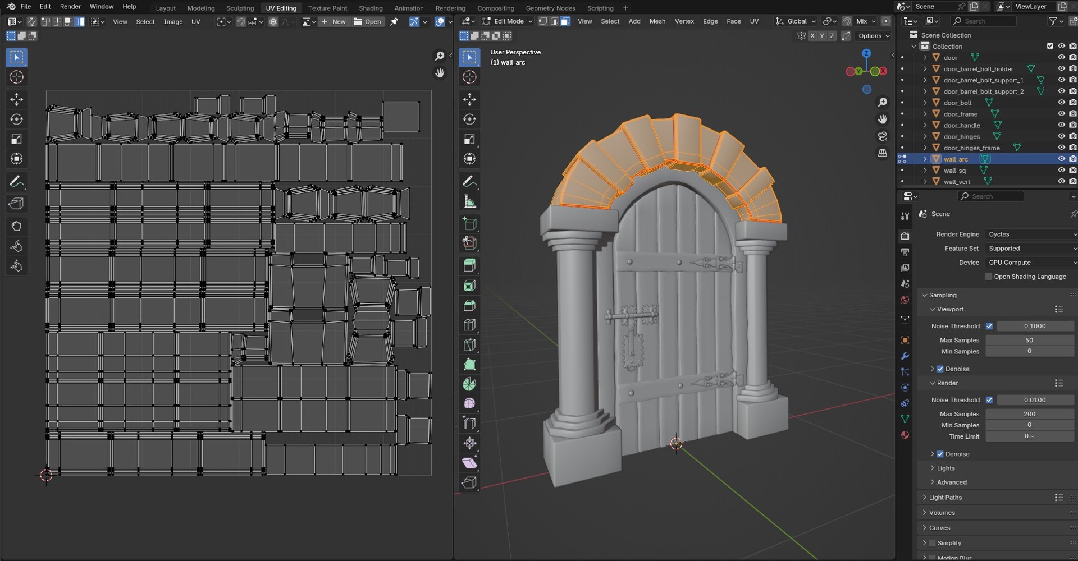Viewport: 1078px width, 561px height.
Task: Open the Edit Mode selector dropdown
Action: 508,21
